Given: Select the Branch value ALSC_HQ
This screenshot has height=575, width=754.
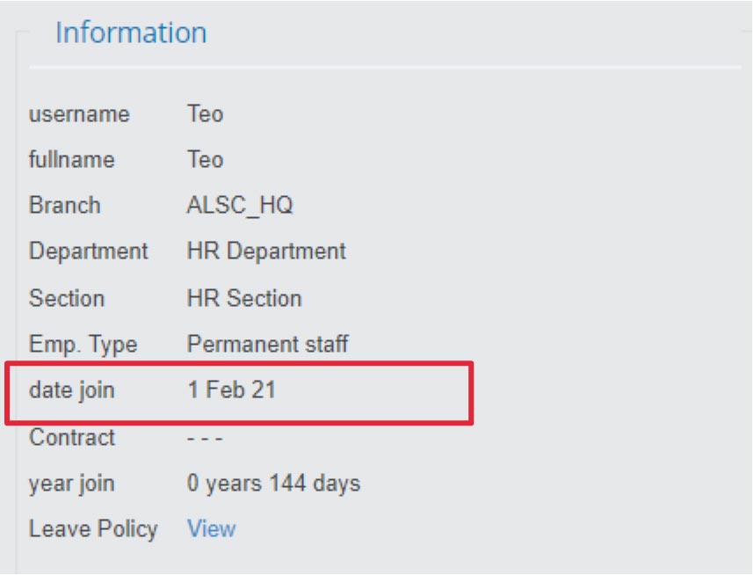Looking at the screenshot, I should [x=240, y=206].
